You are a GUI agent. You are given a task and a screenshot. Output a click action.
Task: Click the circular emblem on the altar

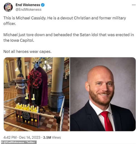click(x=26, y=115)
